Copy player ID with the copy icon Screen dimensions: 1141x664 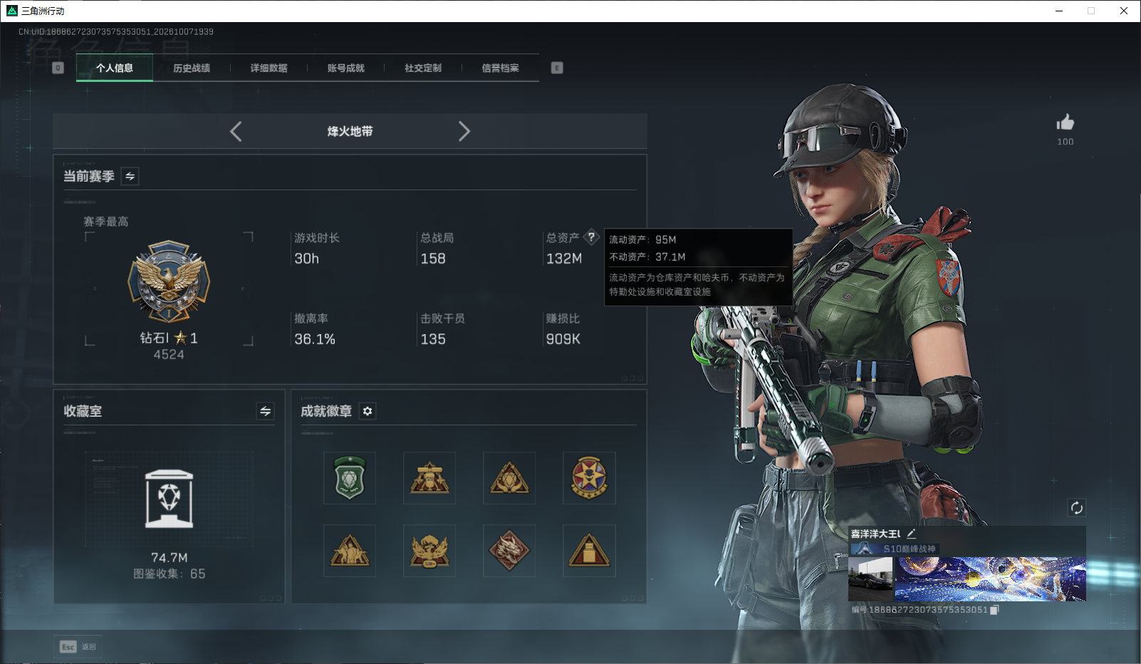pyautogui.click(x=994, y=610)
